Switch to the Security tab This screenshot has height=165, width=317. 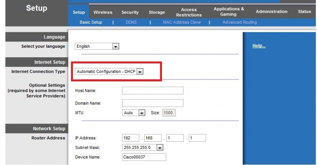pos(130,12)
